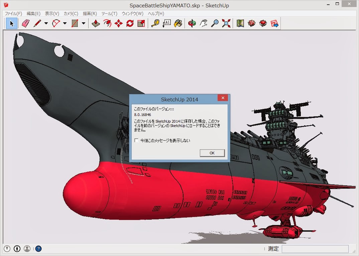This screenshot has height=256, width=359.
Task: Open the ヘルプ(H) menu
Action: pyautogui.click(x=156, y=13)
